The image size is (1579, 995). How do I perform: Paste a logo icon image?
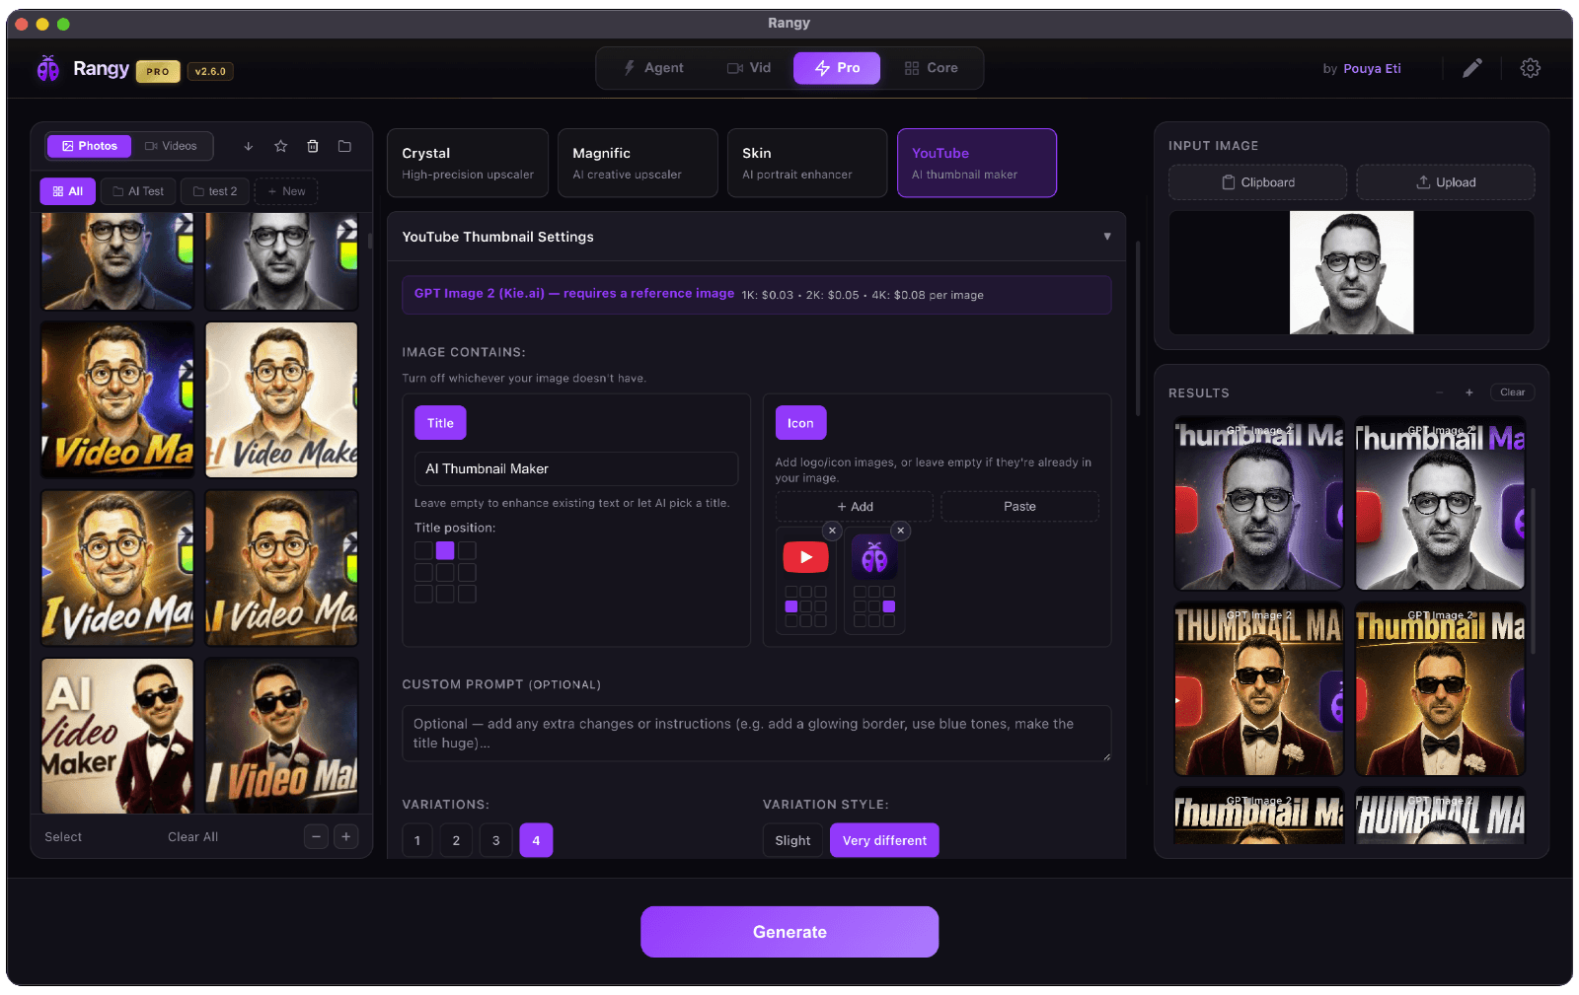click(1019, 506)
